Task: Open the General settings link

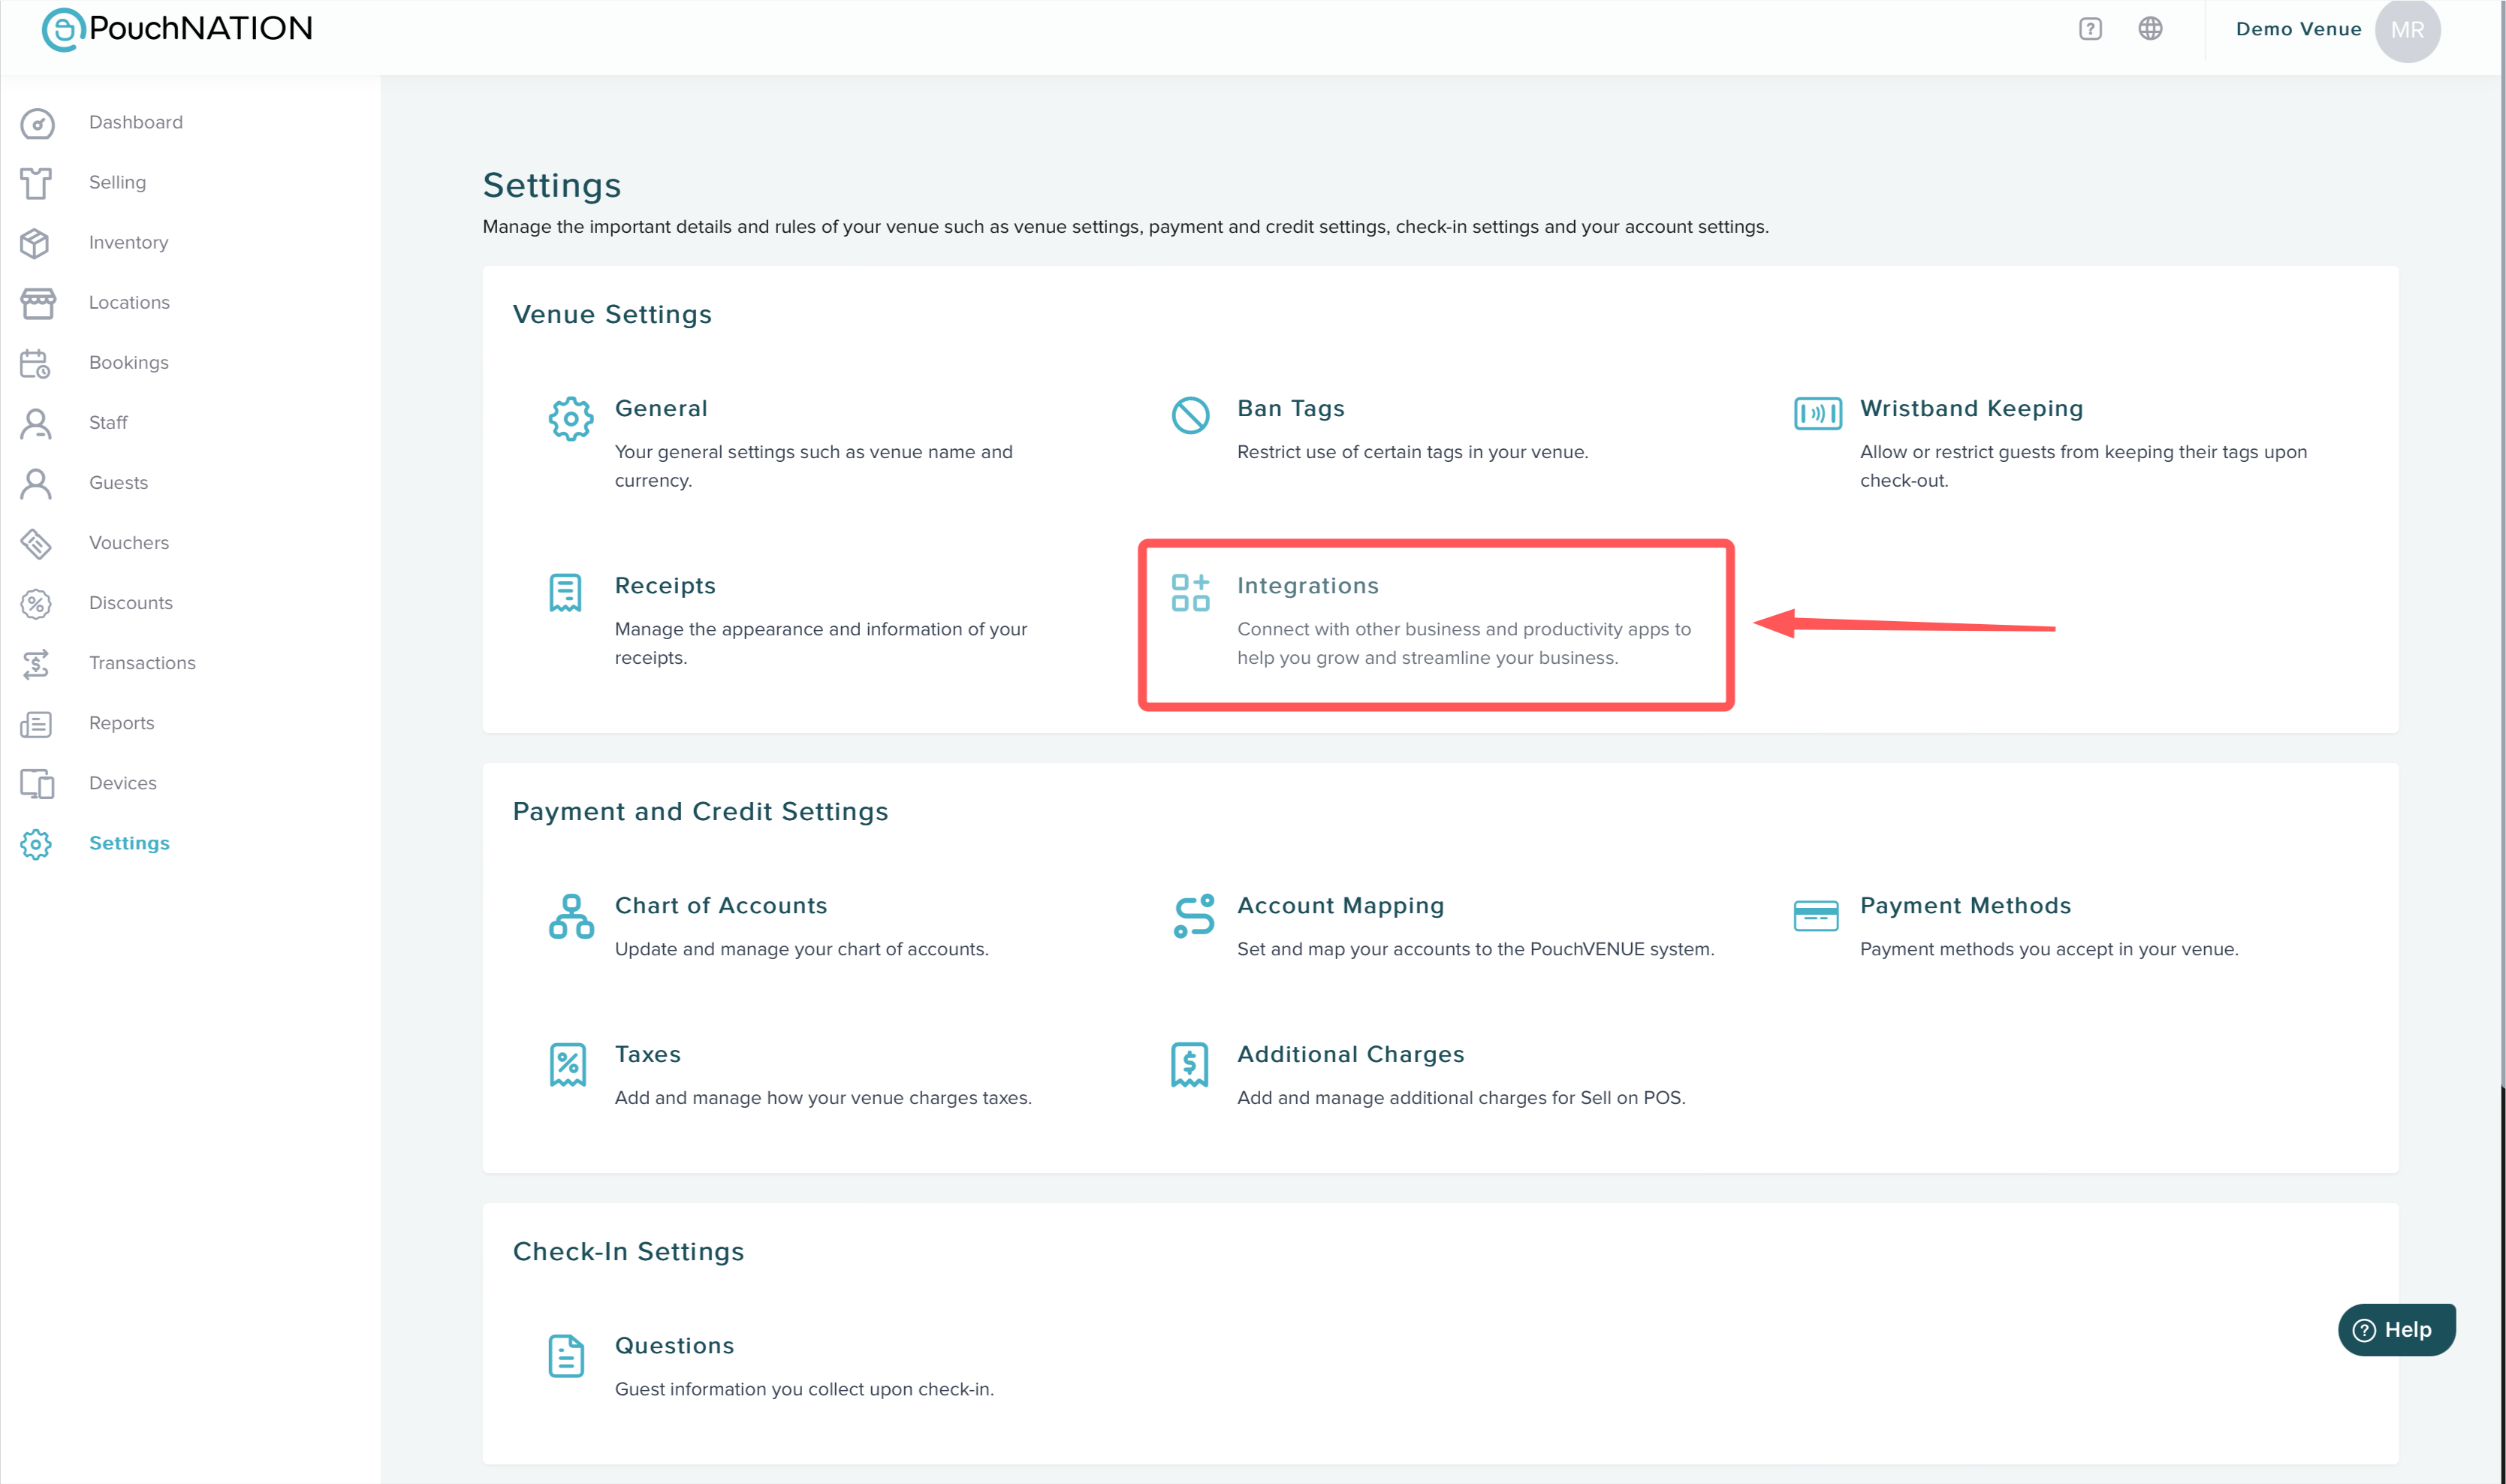Action: (661, 408)
